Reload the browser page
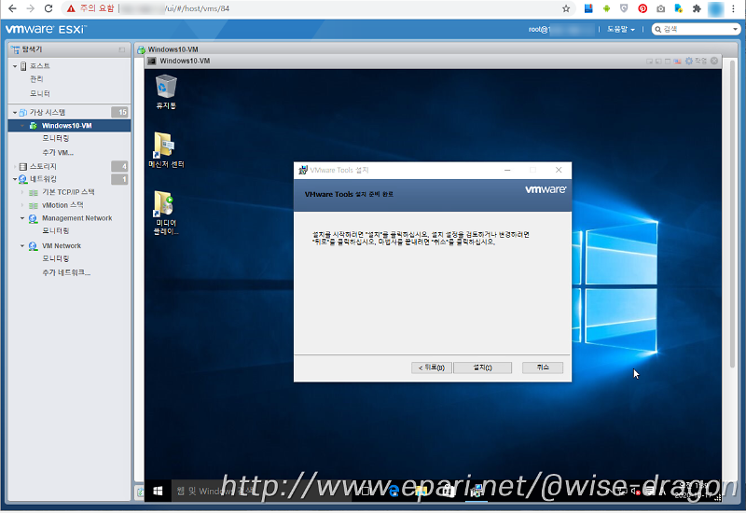 click(x=48, y=8)
